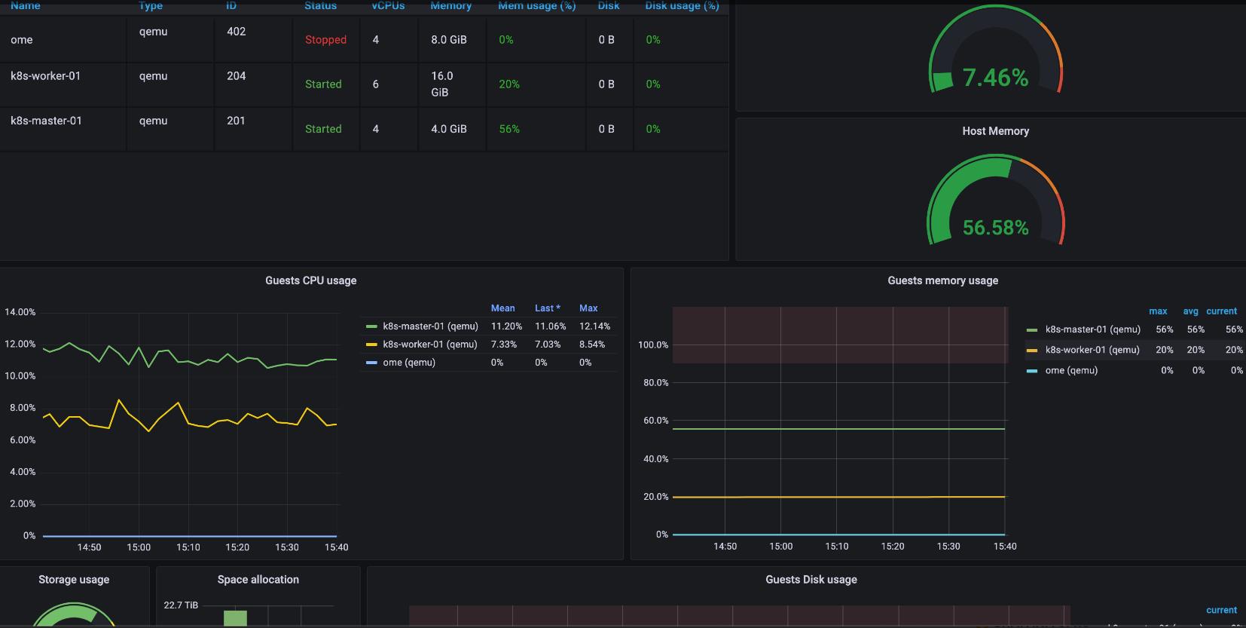Sort CPU legend by Last *
This screenshot has width=1246, height=628.
[548, 308]
